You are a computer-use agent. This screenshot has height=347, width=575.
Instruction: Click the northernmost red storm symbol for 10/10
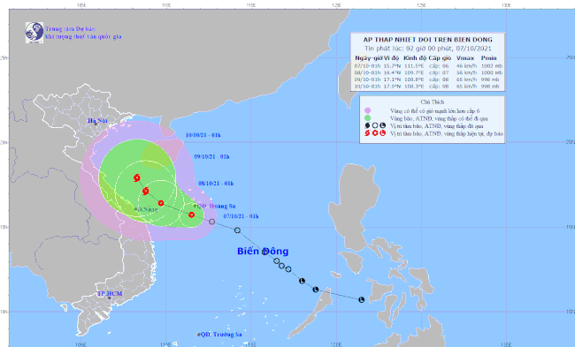tap(137, 177)
